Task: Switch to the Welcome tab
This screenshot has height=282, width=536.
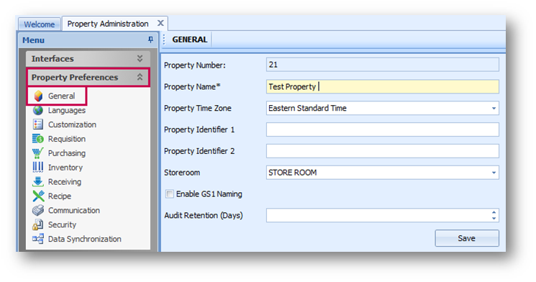Action: click(40, 24)
